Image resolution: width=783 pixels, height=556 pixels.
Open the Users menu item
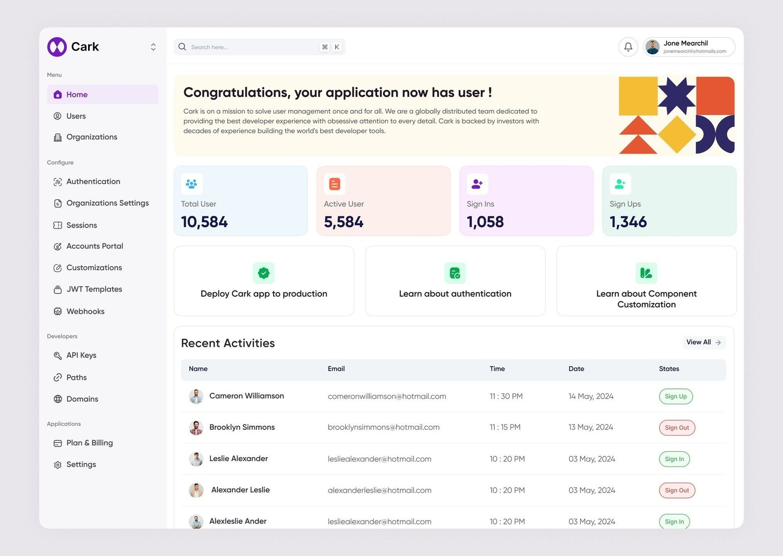[76, 116]
